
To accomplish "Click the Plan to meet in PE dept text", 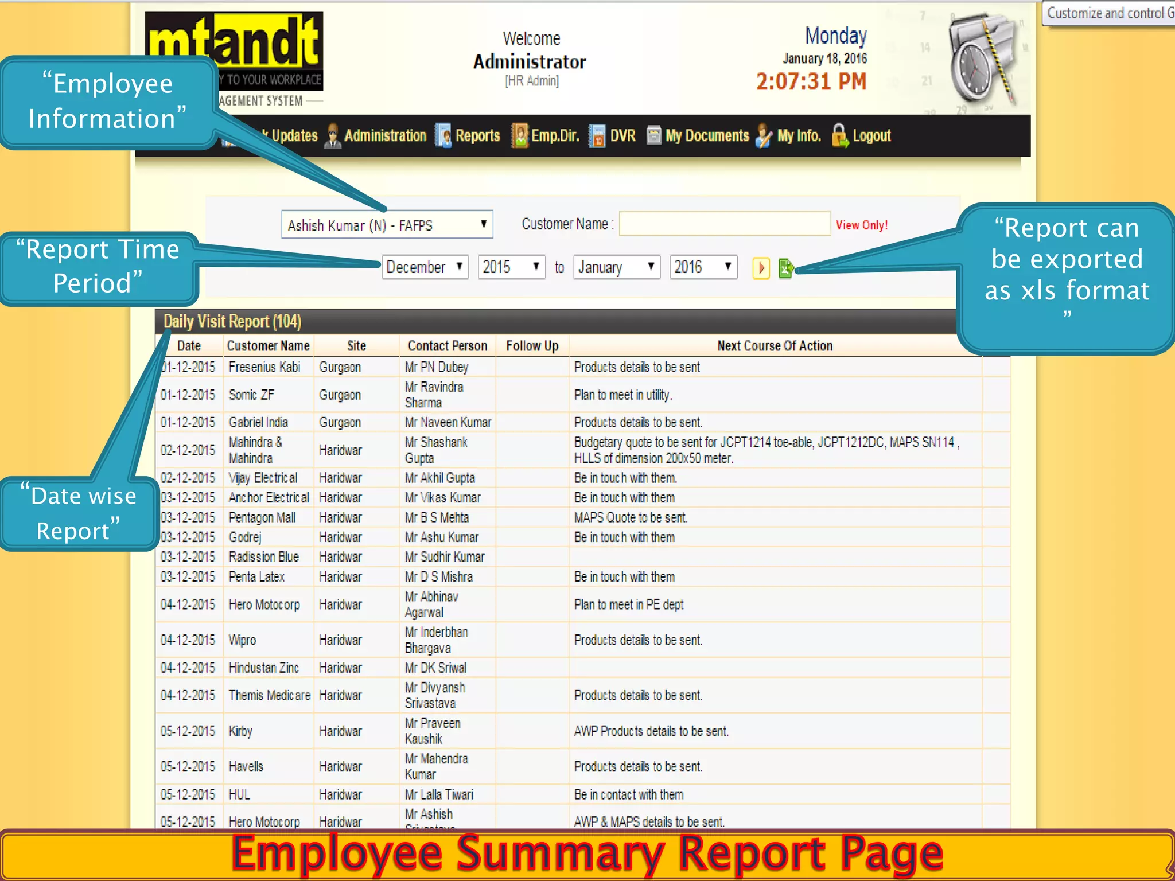I will click(629, 605).
